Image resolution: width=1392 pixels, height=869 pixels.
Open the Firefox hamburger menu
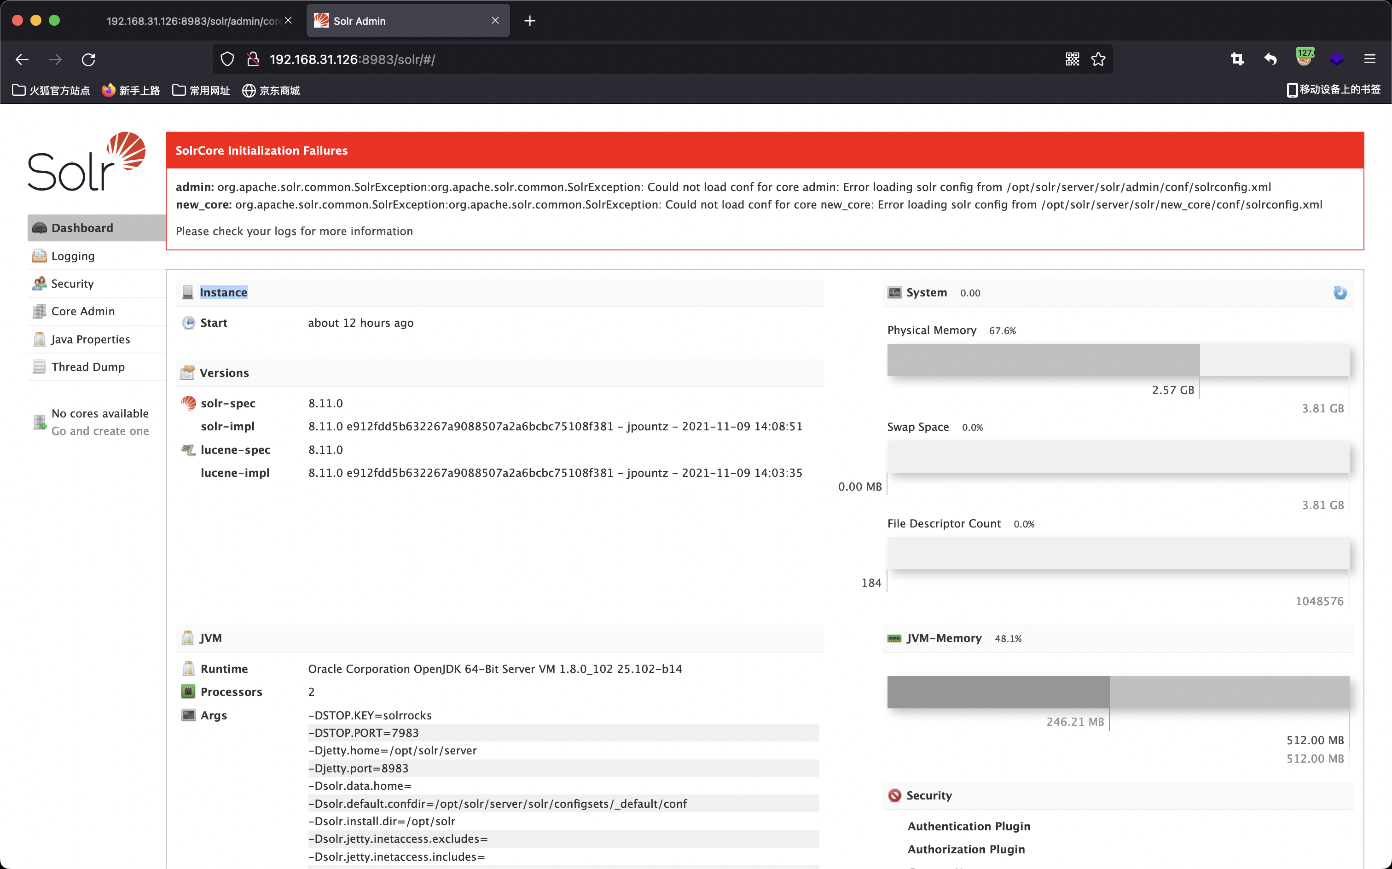pos(1369,59)
